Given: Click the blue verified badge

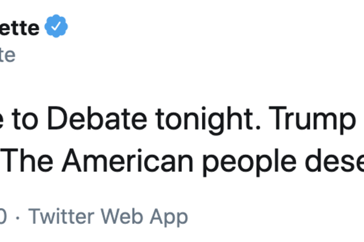Looking at the screenshot, I should pos(56,28).
